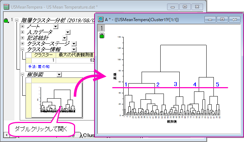This screenshot has width=244, height=142.
Task: Collapse the クラスター情報 section
Action: click(x=22, y=49)
